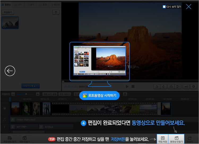Click the 타임라인에 넣기 button
199x144 pixels.
pyautogui.click(x=31, y=86)
